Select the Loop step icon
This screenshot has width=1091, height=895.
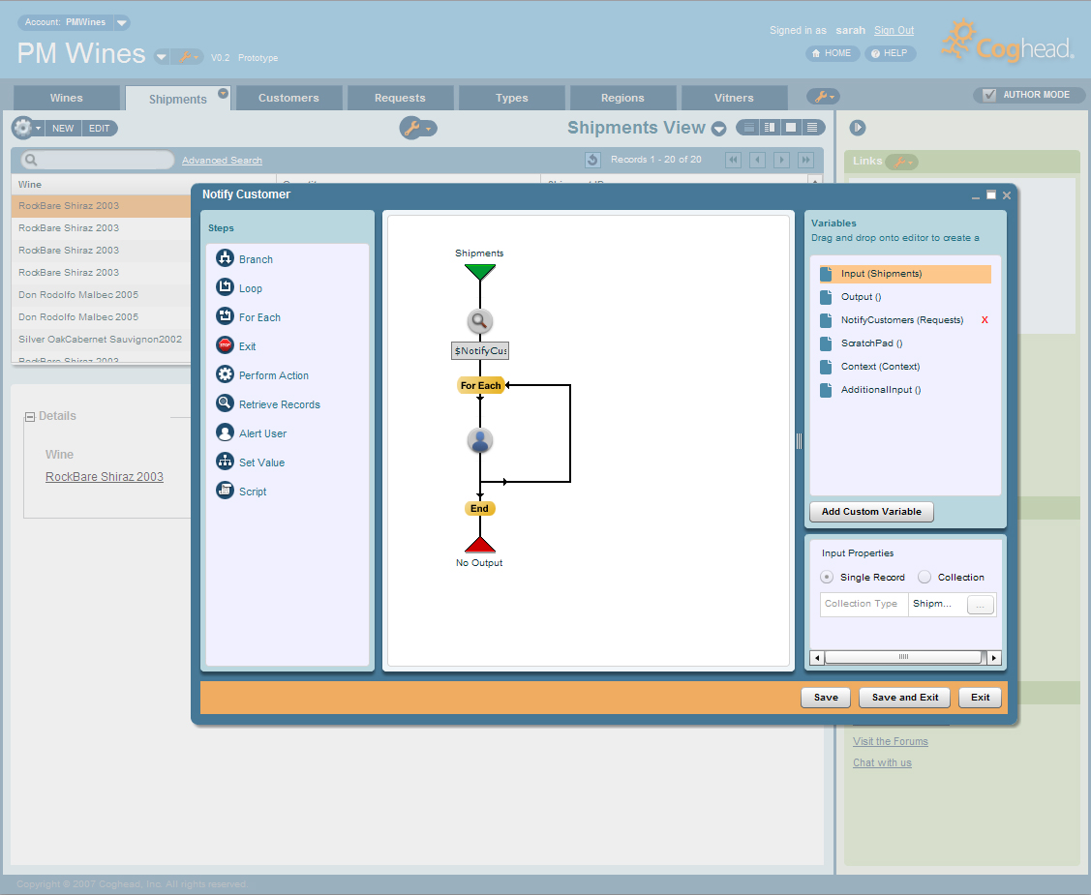(x=225, y=288)
